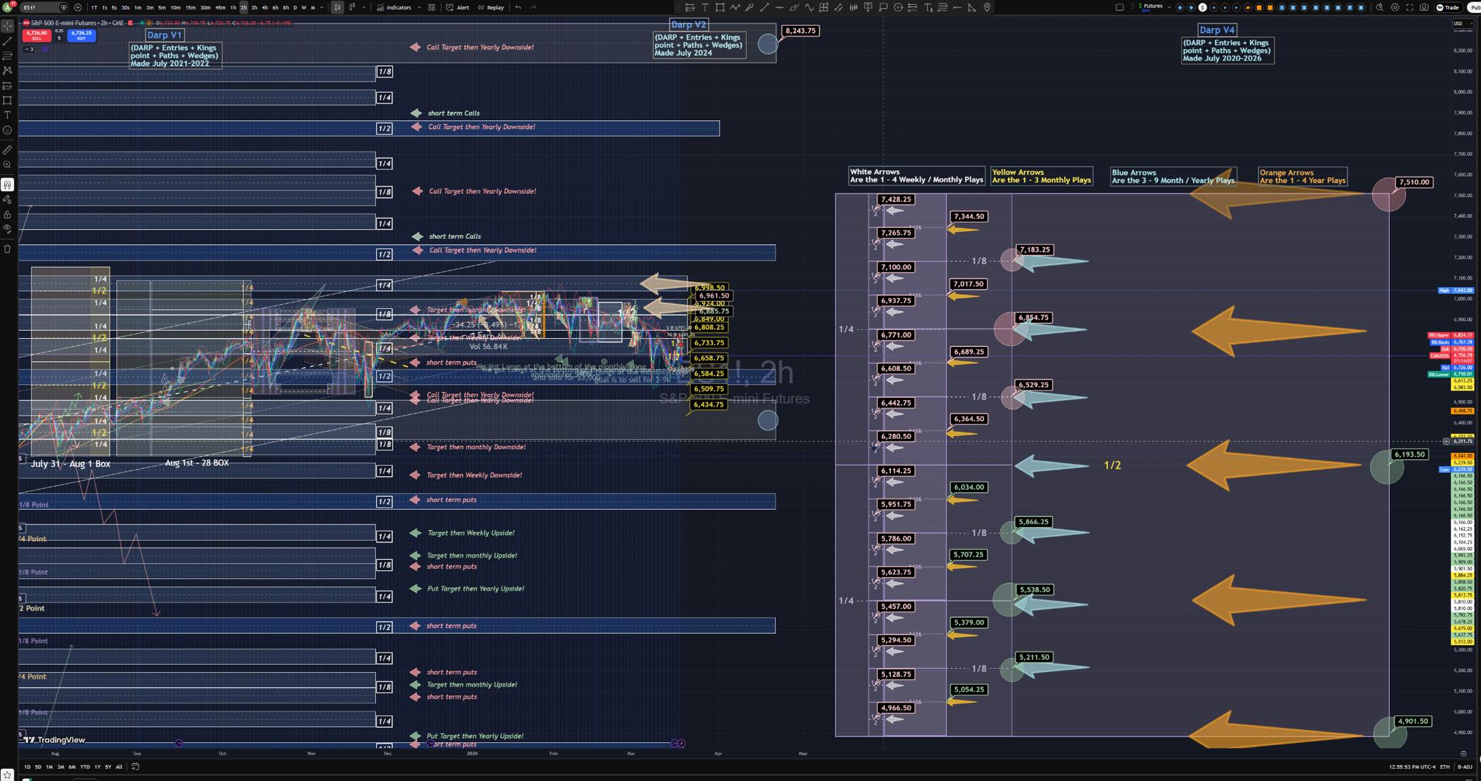Click the ES1! symbol search field
The width and height of the screenshot is (1481, 781).
point(41,7)
